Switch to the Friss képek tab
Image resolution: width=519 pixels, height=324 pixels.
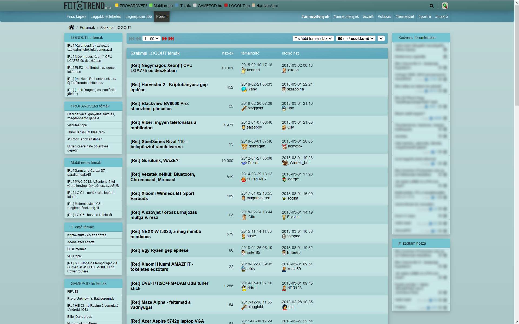(x=76, y=16)
